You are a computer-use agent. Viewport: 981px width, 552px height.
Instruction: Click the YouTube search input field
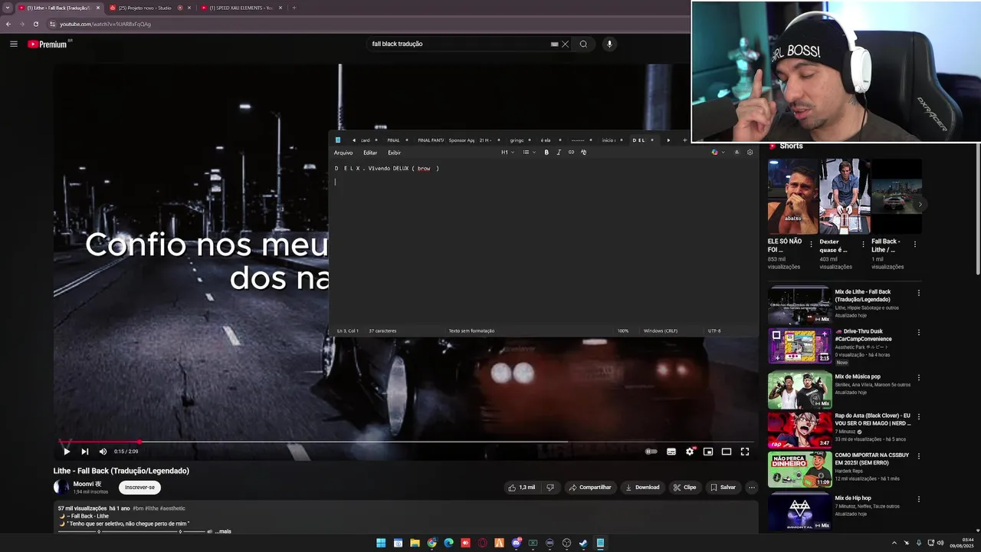tap(460, 44)
